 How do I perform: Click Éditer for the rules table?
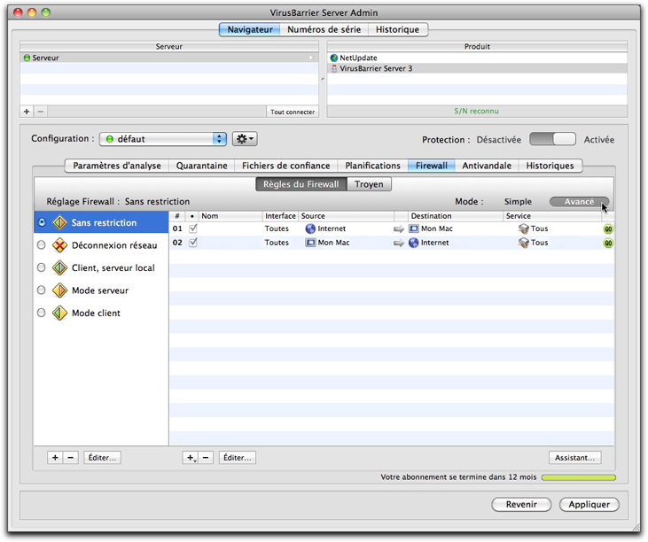(x=238, y=457)
